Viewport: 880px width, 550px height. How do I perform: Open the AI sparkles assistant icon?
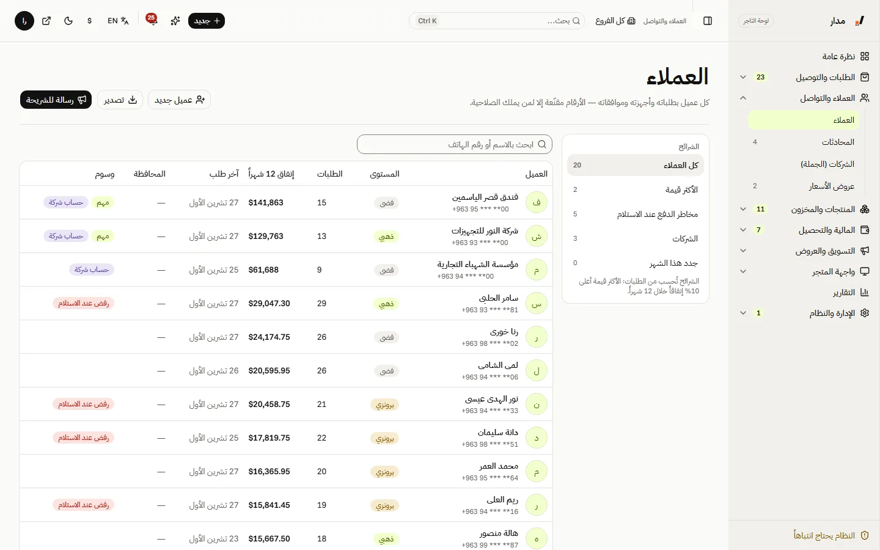pos(175,21)
